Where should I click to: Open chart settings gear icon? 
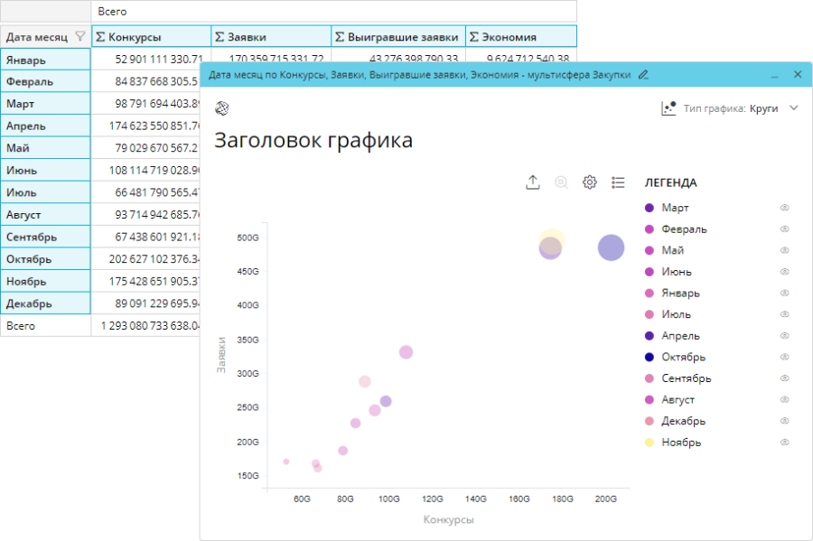(590, 182)
